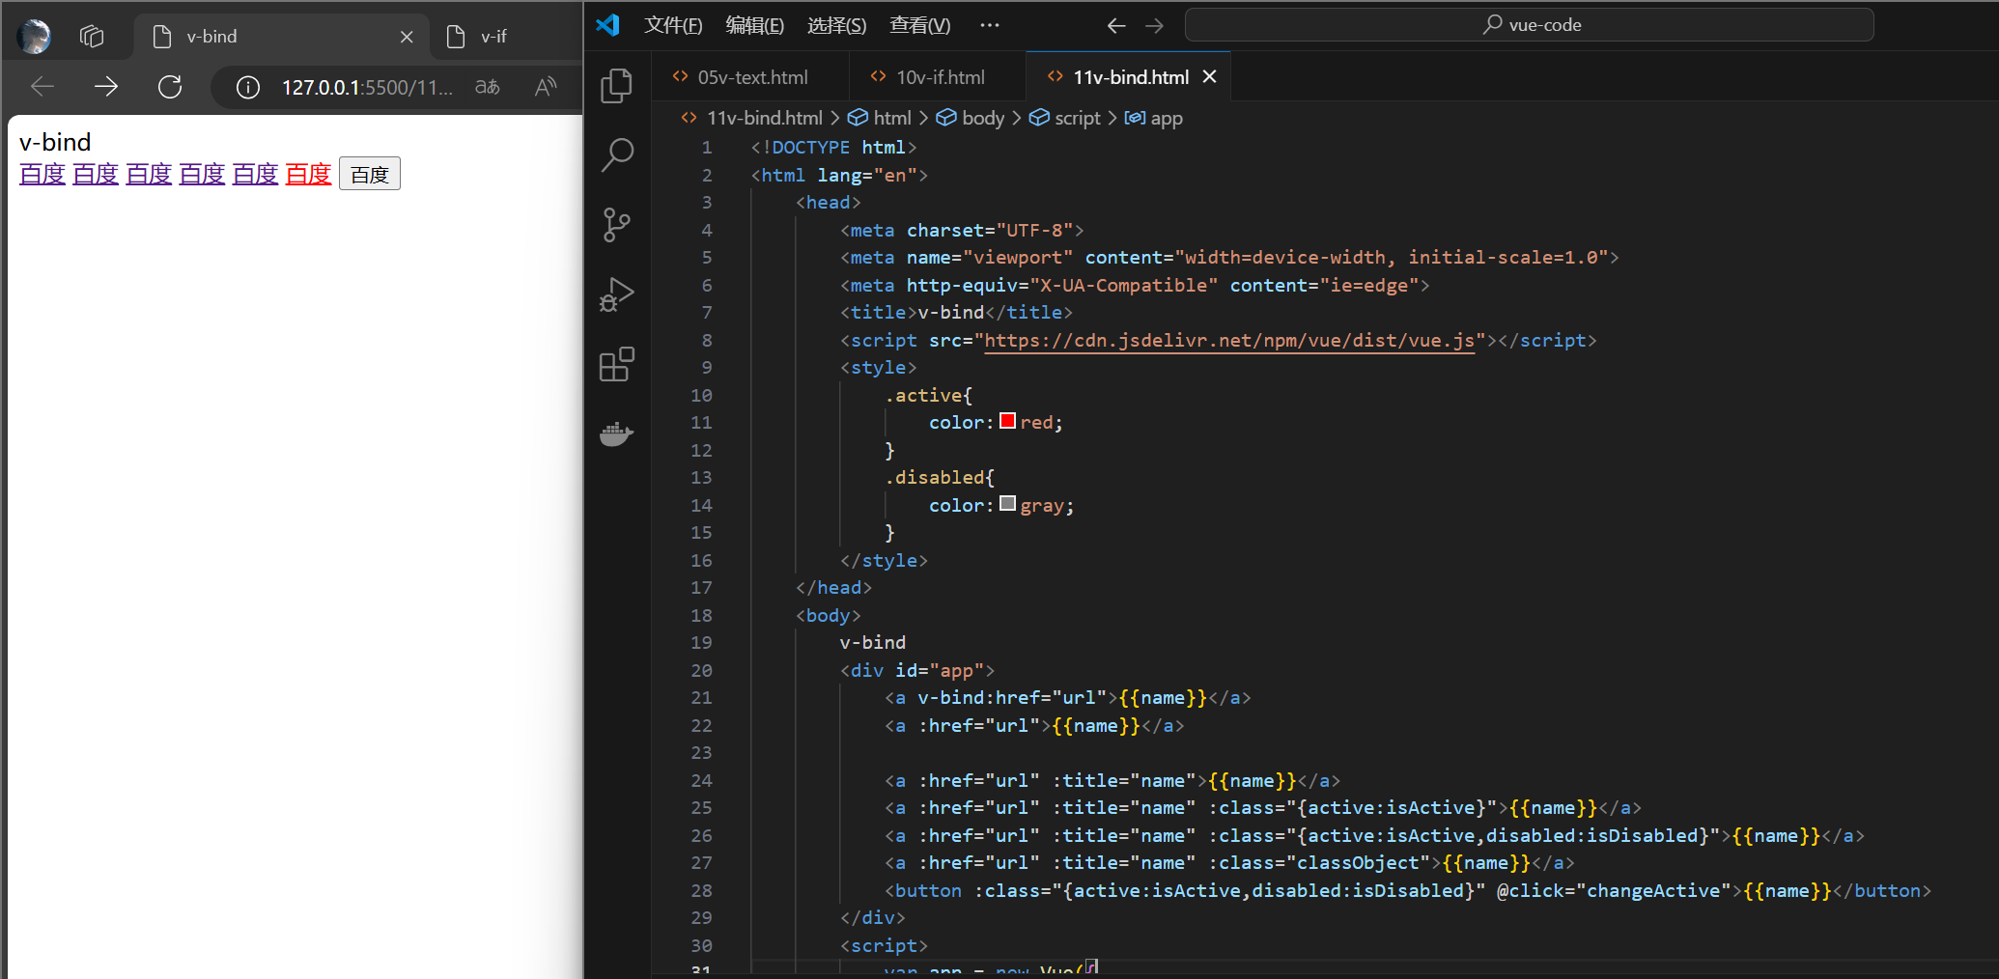This screenshot has height=979, width=1999.
Task: Go back with the VS Code navigation arrow
Action: [x=1116, y=25]
